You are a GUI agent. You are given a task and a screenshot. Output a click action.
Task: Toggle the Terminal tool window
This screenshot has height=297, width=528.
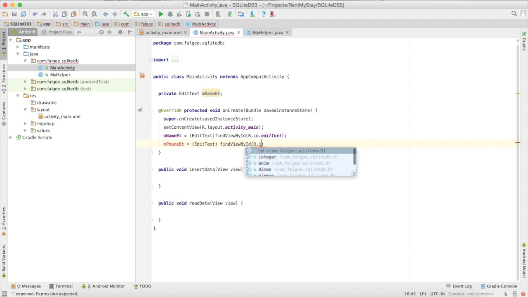(x=61, y=286)
